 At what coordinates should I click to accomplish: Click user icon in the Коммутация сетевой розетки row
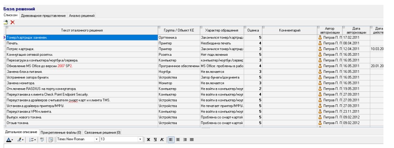[x=320, y=54]
